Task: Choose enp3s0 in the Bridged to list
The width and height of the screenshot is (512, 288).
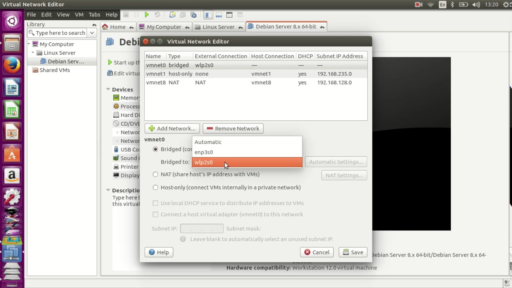Action: coord(247,152)
